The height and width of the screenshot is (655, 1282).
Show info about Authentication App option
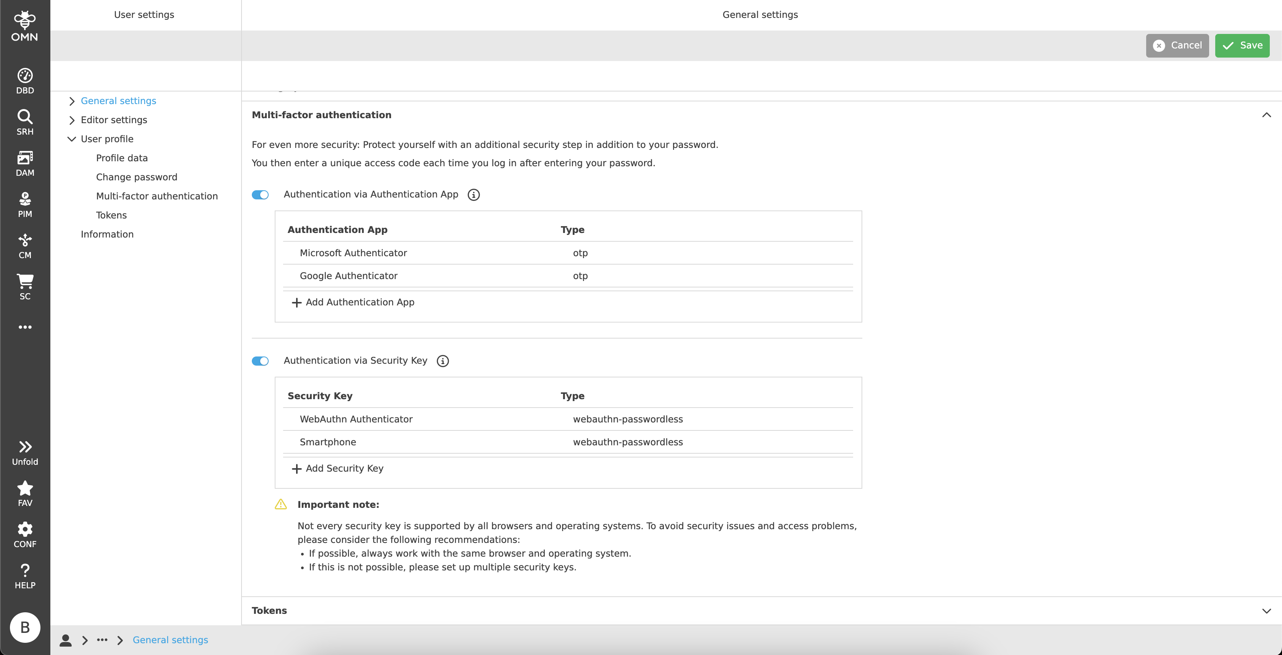(x=473, y=194)
